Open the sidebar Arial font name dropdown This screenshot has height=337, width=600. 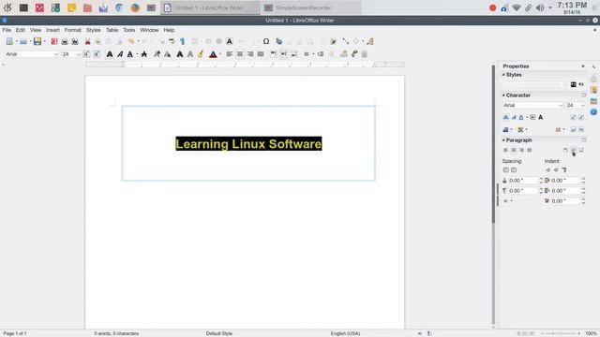pos(561,105)
